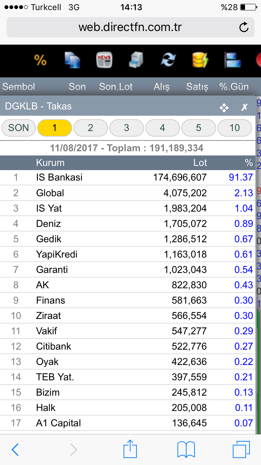Select the 2 day period tab

90,128
